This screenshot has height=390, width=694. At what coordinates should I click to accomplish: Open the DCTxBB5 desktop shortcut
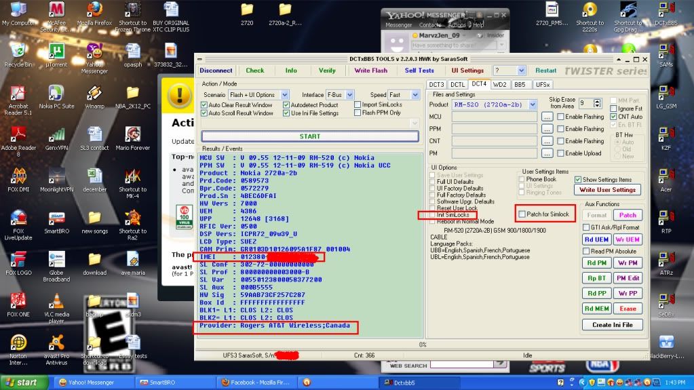coord(666,14)
